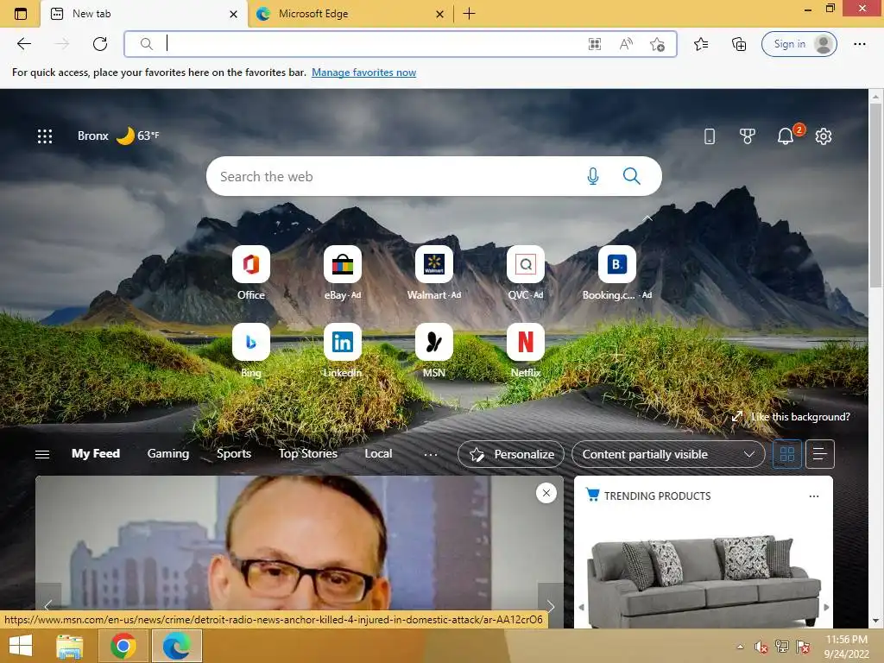Click Like this background? link
Screen dimensions: 884x663
click(x=791, y=417)
